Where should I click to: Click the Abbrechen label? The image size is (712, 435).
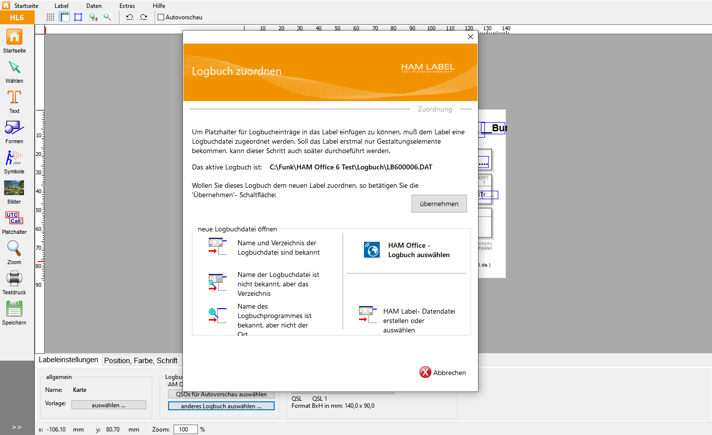tap(450, 373)
